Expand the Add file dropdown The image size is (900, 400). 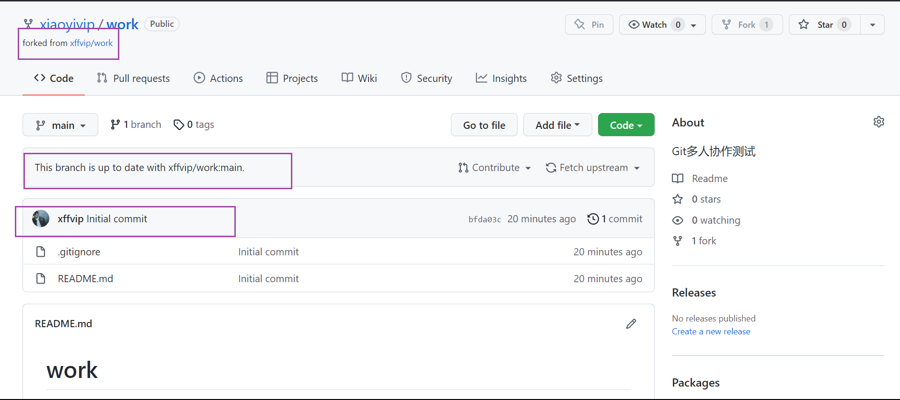coord(557,125)
